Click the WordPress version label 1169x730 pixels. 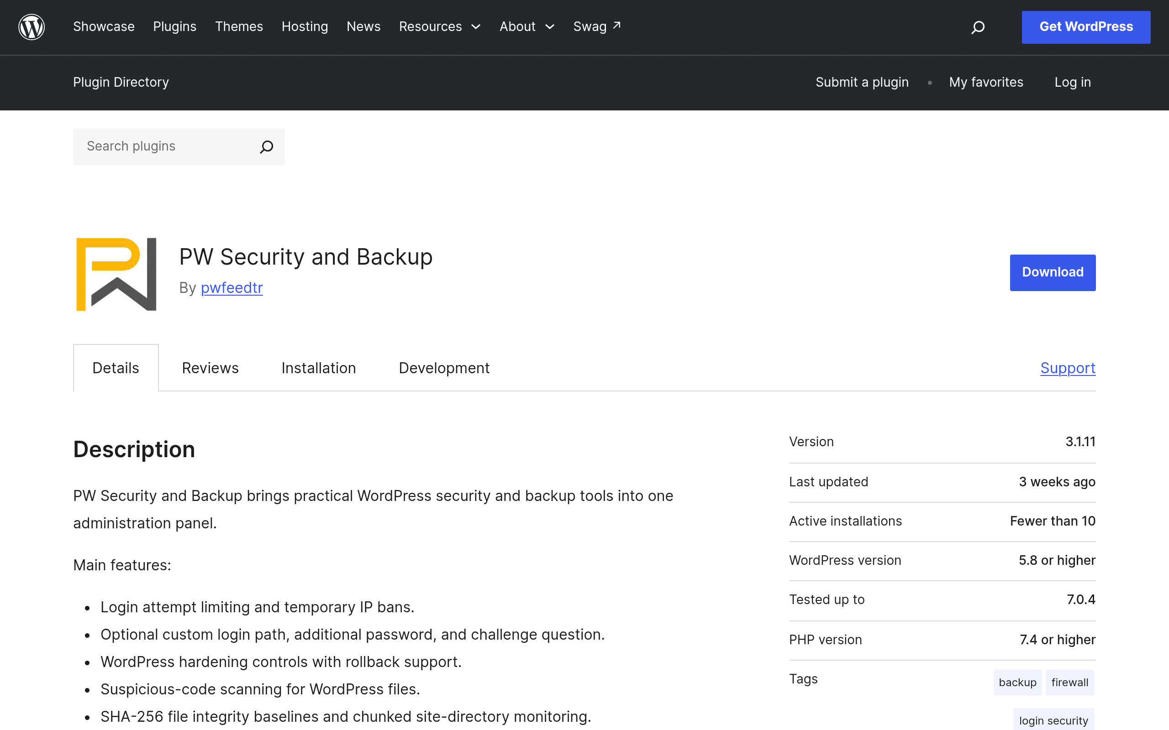coord(845,560)
